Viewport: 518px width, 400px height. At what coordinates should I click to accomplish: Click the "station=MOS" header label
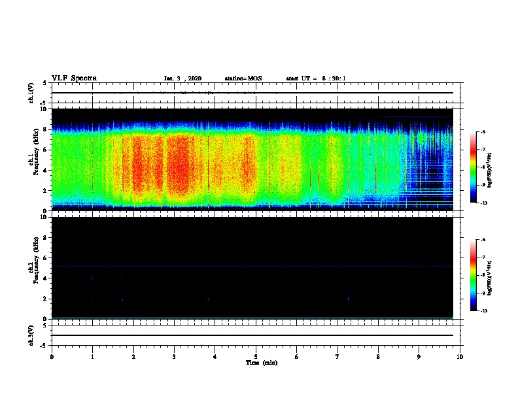click(243, 78)
